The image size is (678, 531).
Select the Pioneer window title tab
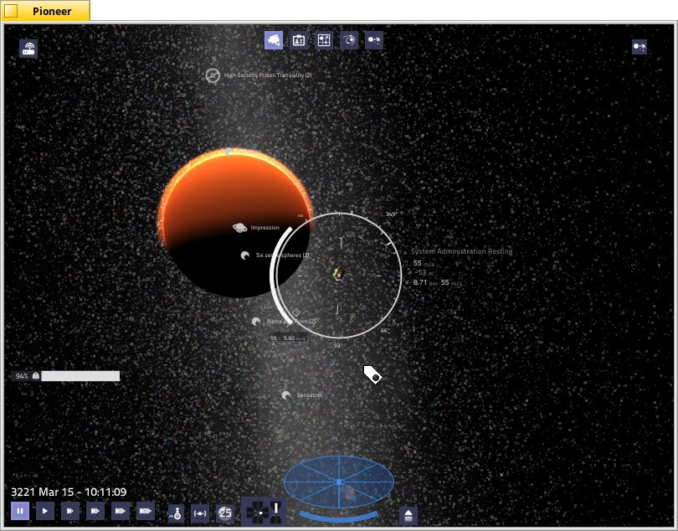pyautogui.click(x=46, y=11)
